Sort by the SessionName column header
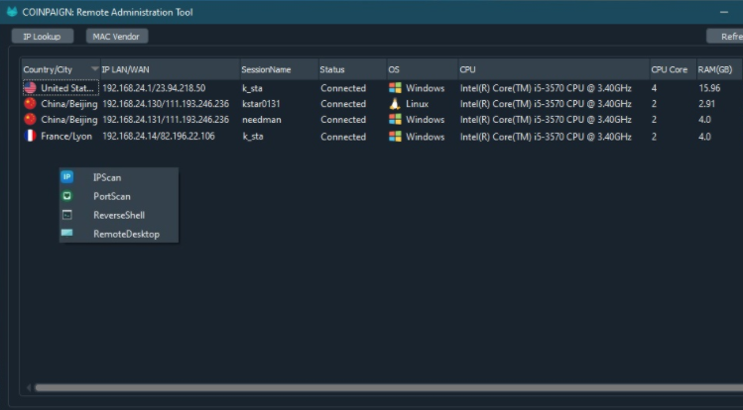Screen dimensions: 743x410 (x=266, y=70)
